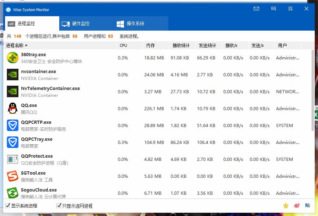
Task: Click the blue 贴 Tieba icon
Action: point(307,206)
